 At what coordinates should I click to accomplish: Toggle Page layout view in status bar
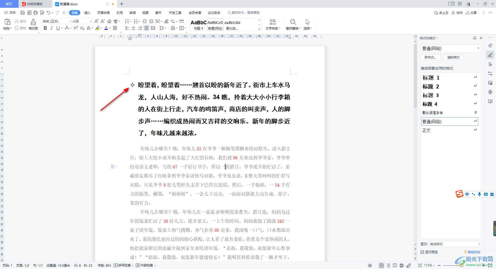pyautogui.click(x=381, y=265)
